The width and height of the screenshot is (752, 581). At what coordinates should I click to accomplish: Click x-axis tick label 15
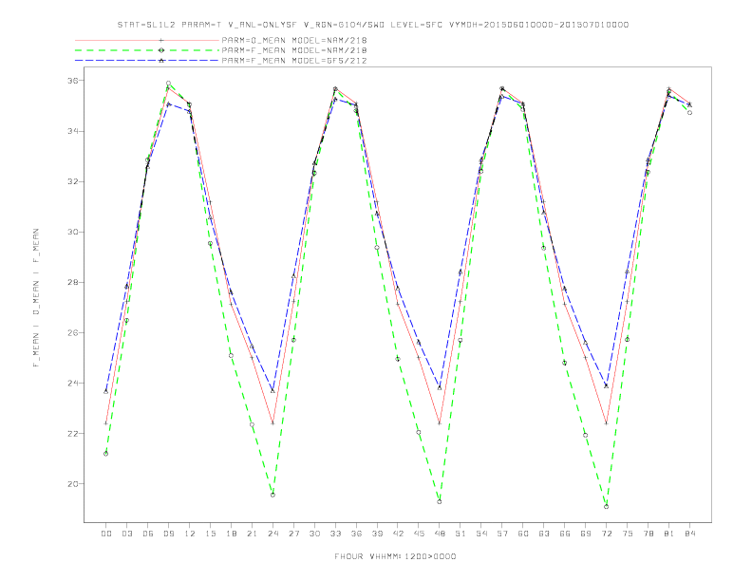coord(210,534)
